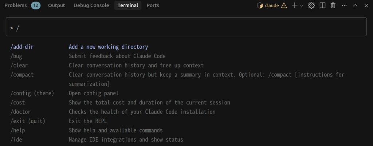Select the /exit (quit) command
Image resolution: width=373 pixels, height=146 pixels.
tap(28, 121)
